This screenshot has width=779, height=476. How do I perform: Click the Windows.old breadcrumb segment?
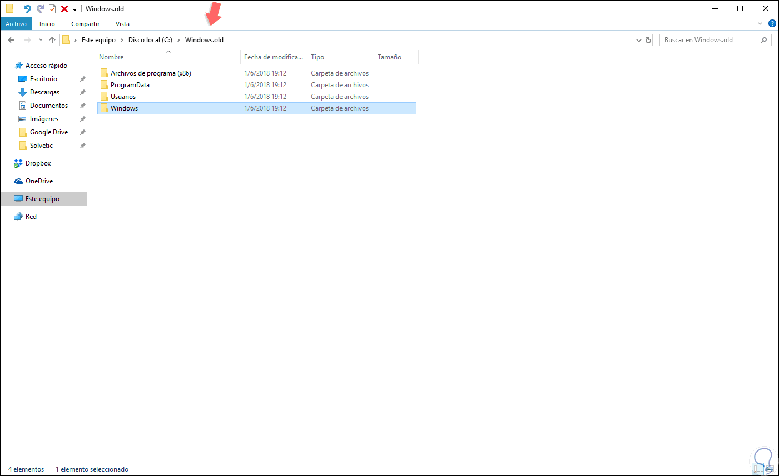(x=204, y=40)
